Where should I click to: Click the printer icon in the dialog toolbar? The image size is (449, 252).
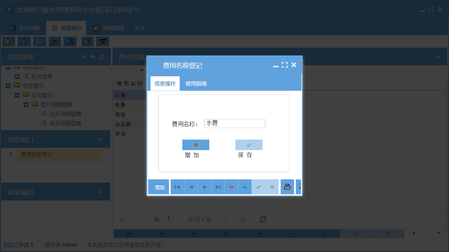(287, 187)
